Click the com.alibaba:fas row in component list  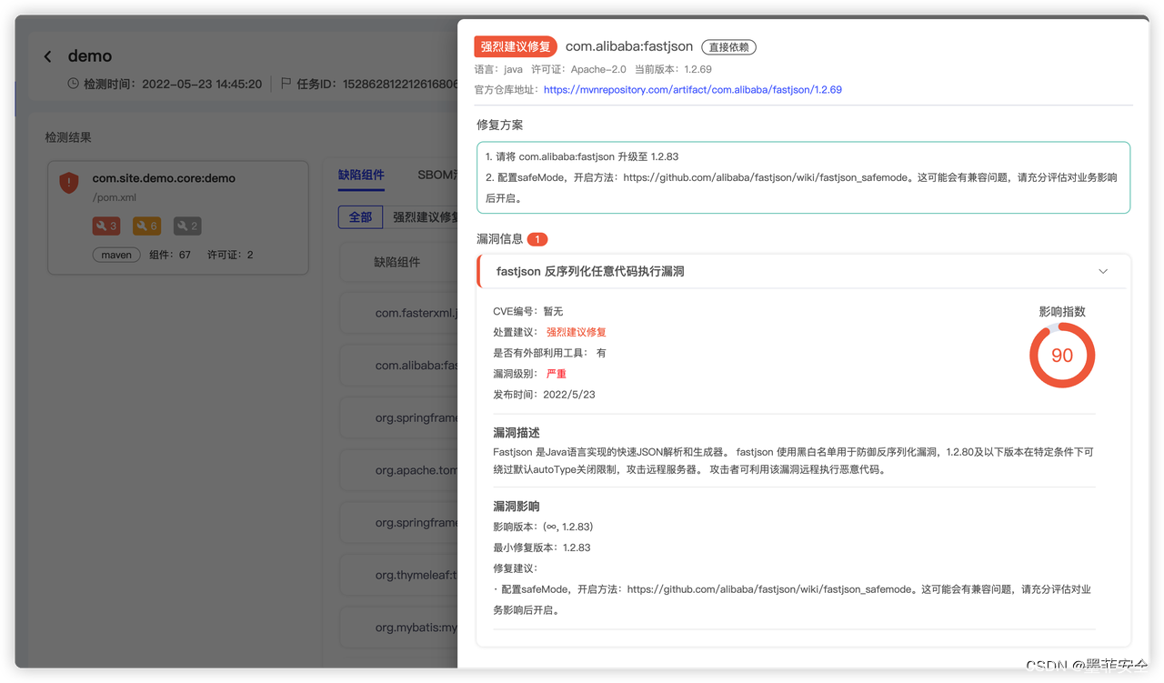[398, 366]
